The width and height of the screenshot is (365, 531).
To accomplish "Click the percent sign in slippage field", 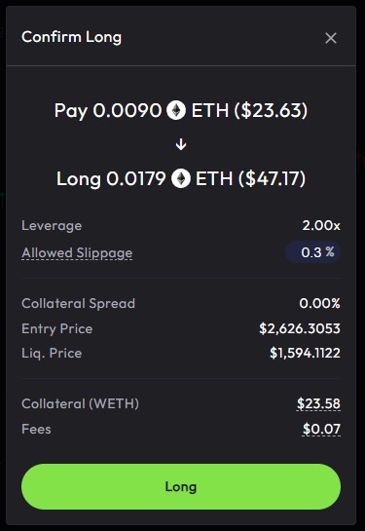I will coord(330,252).
